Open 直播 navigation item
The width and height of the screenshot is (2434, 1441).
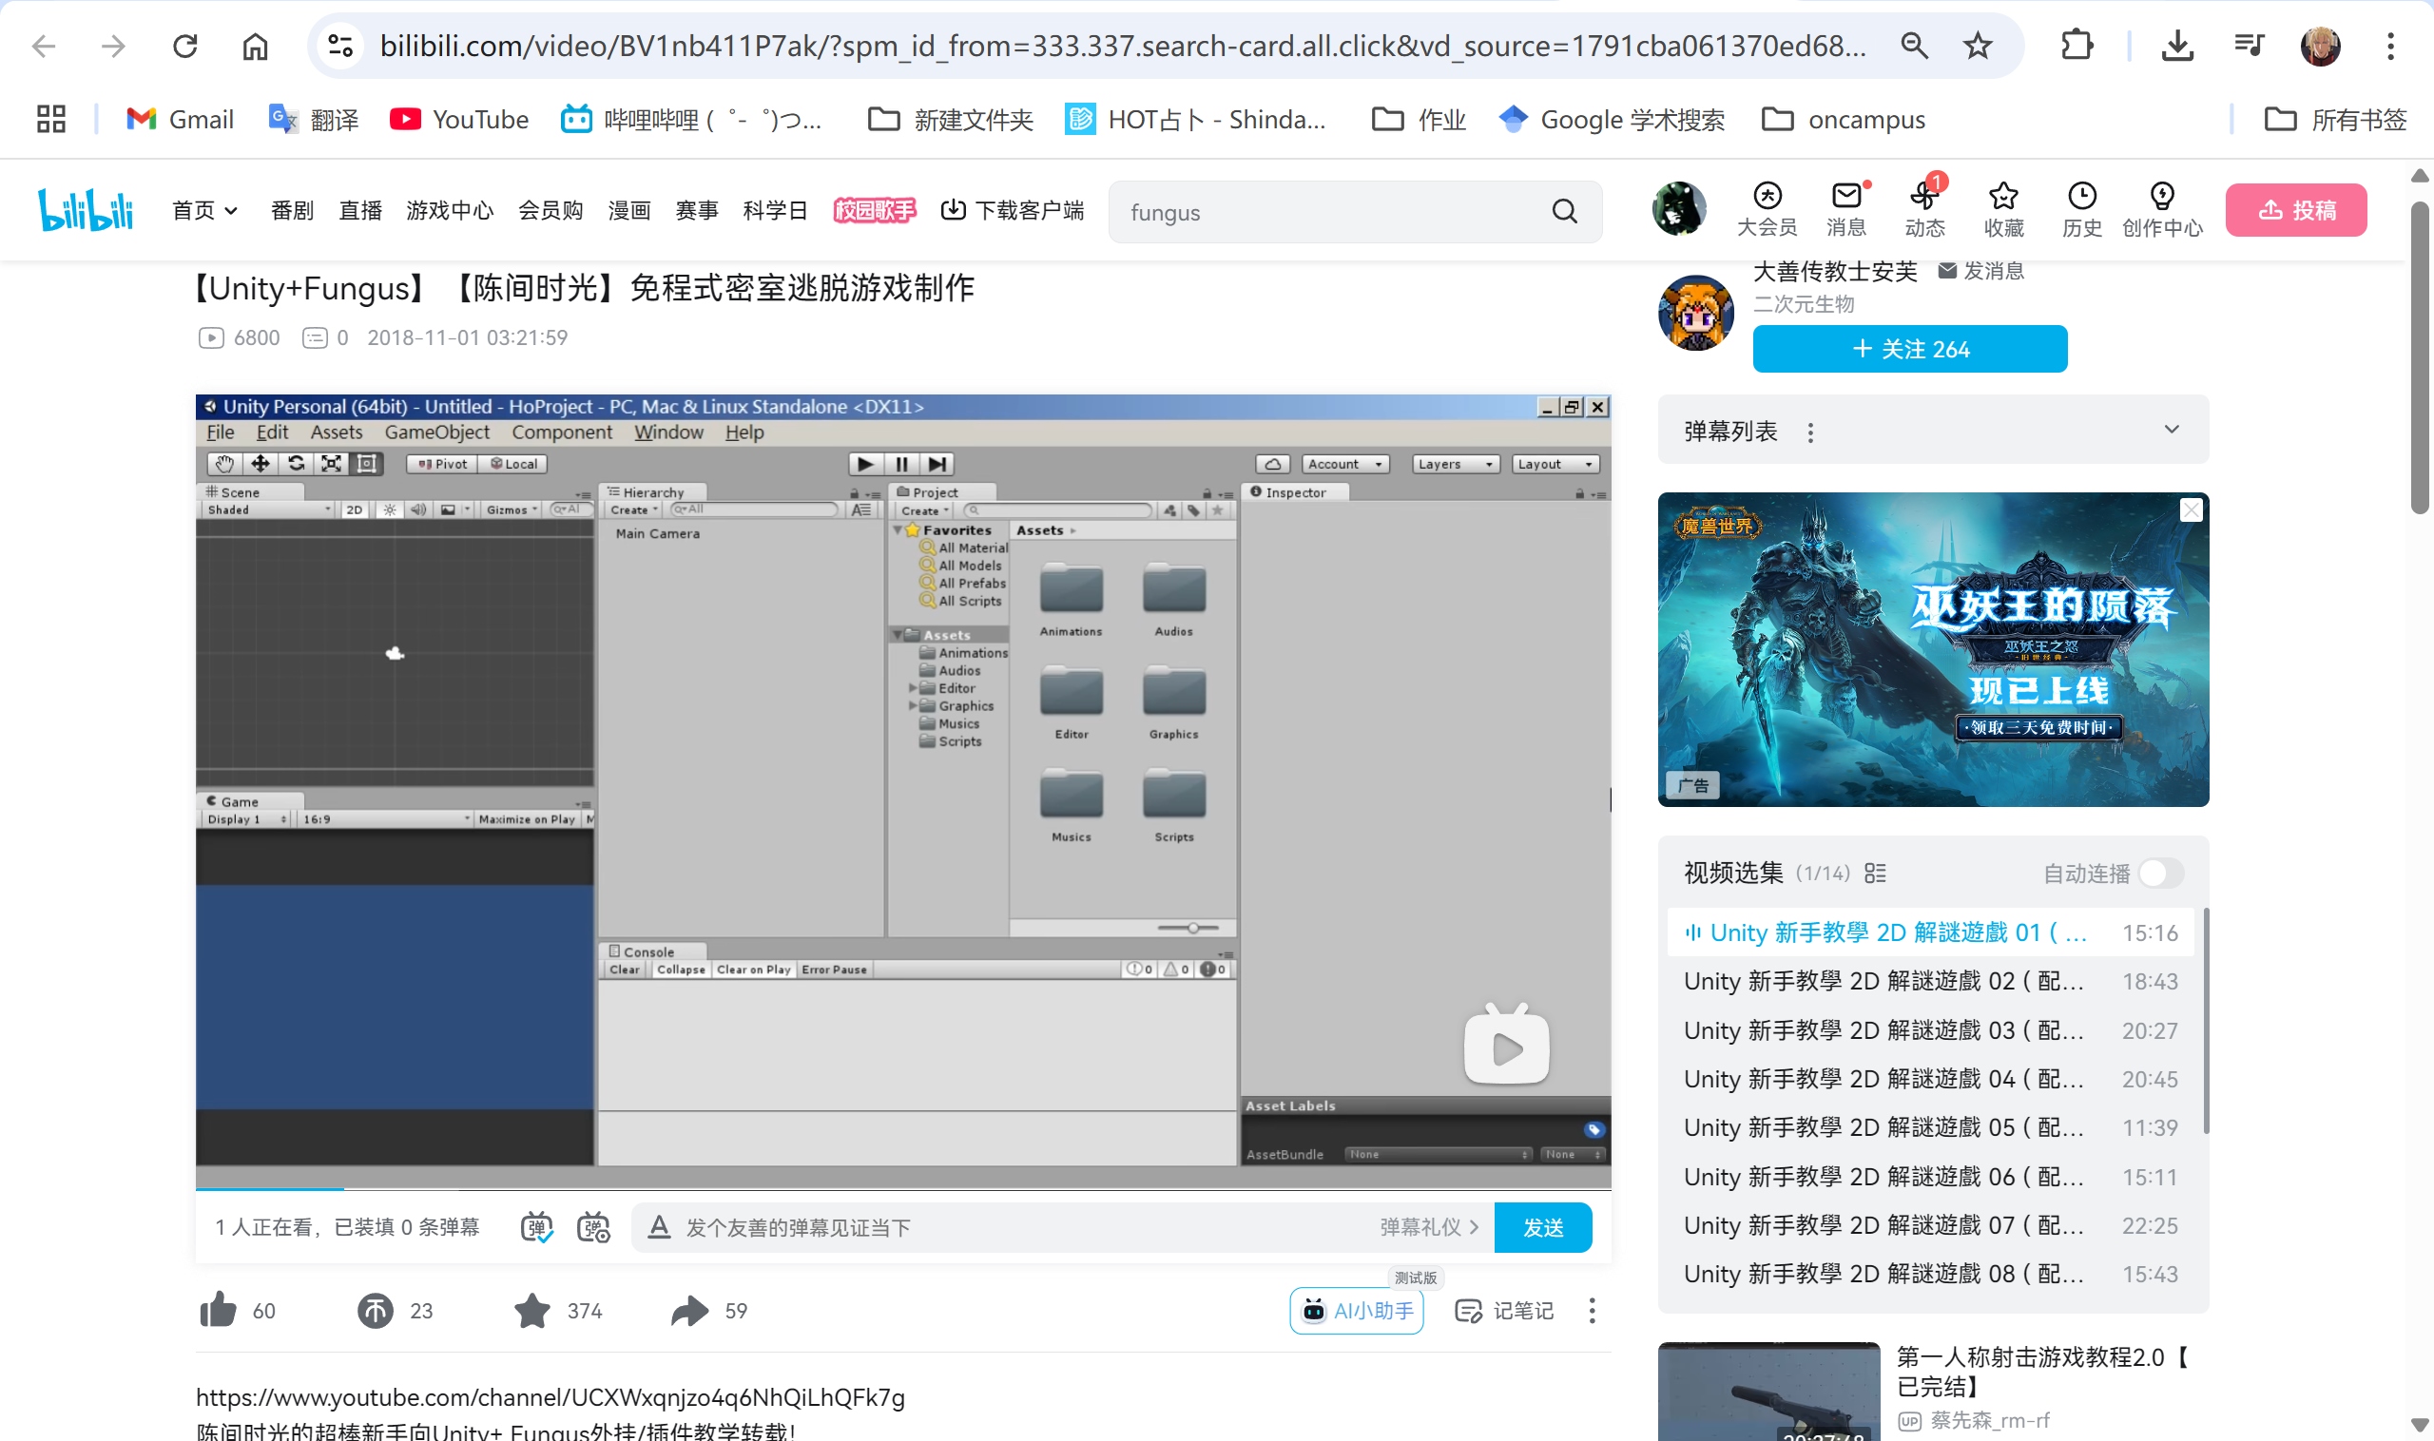[359, 210]
